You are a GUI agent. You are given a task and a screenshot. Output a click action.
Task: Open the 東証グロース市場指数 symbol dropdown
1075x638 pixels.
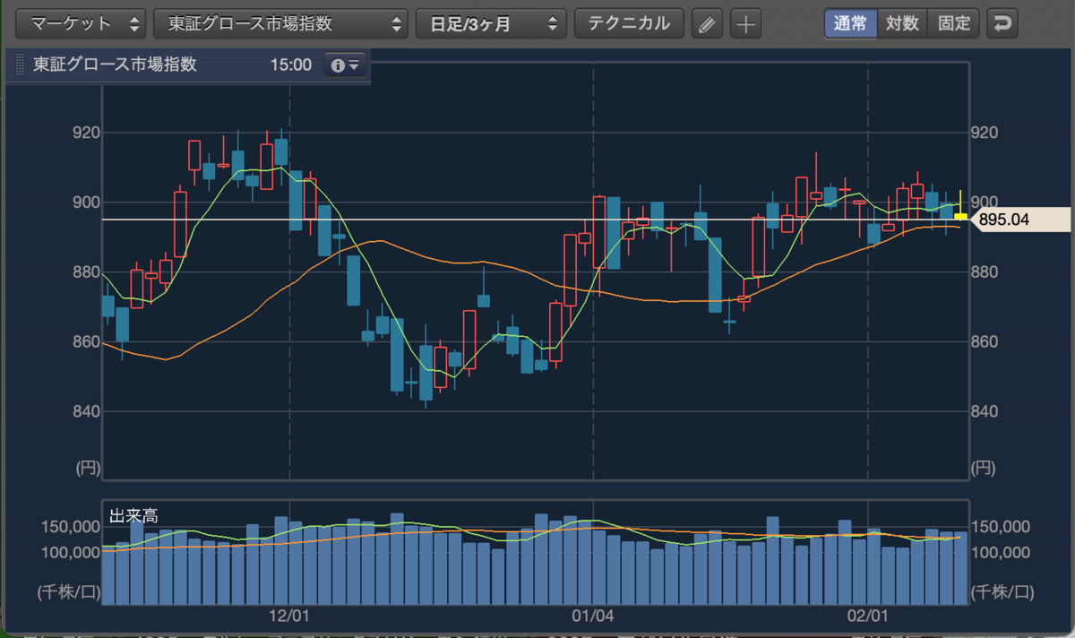pos(281,24)
